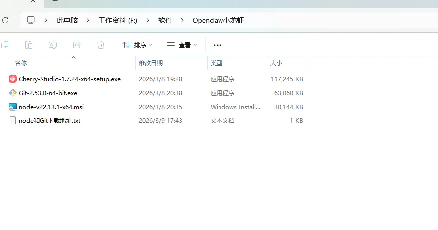Click the Rename icon in the toolbar
Image resolution: width=438 pixels, height=230 pixels.
(x=53, y=45)
